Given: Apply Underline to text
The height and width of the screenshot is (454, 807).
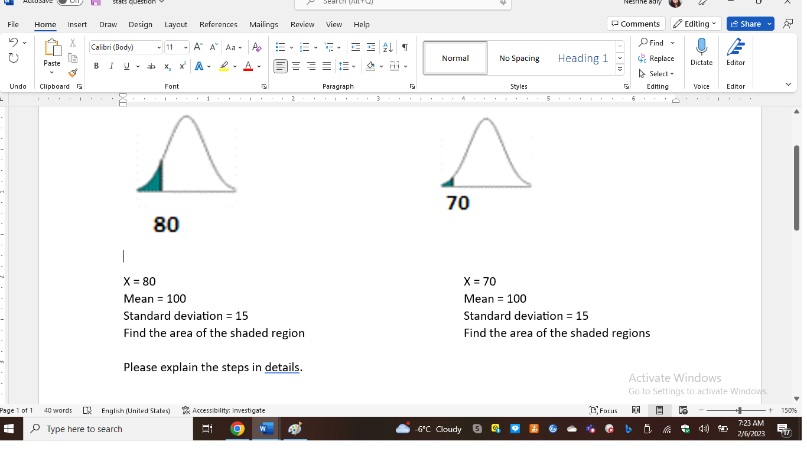Looking at the screenshot, I should coord(125,66).
